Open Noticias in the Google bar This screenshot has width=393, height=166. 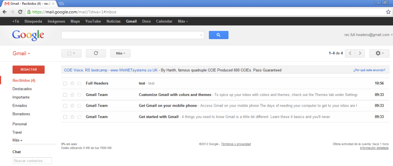coord(114,21)
